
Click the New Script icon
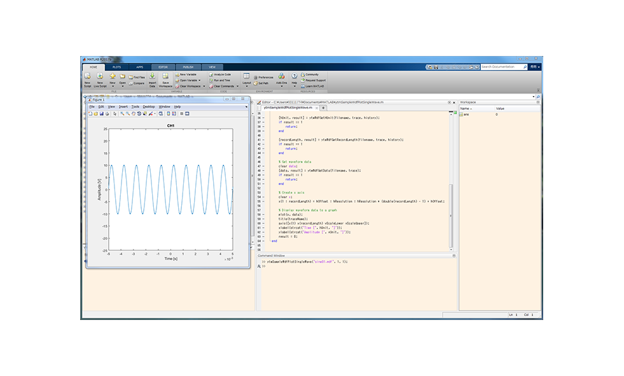tap(87, 76)
